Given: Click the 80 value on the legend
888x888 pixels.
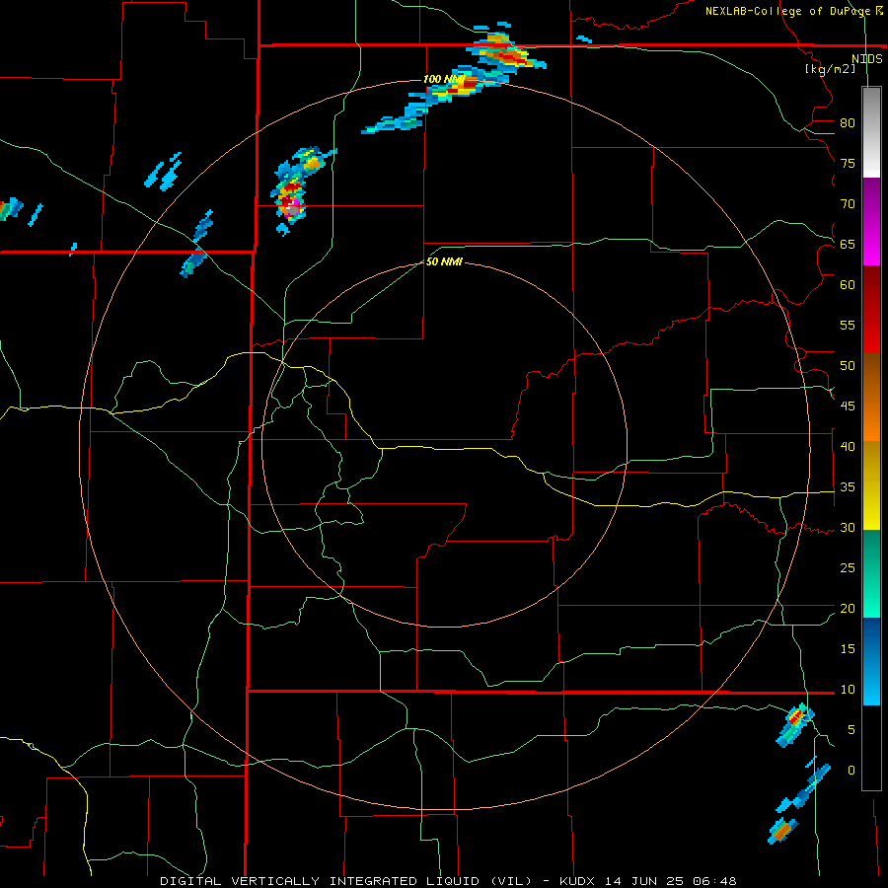Looking at the screenshot, I should 848,123.
